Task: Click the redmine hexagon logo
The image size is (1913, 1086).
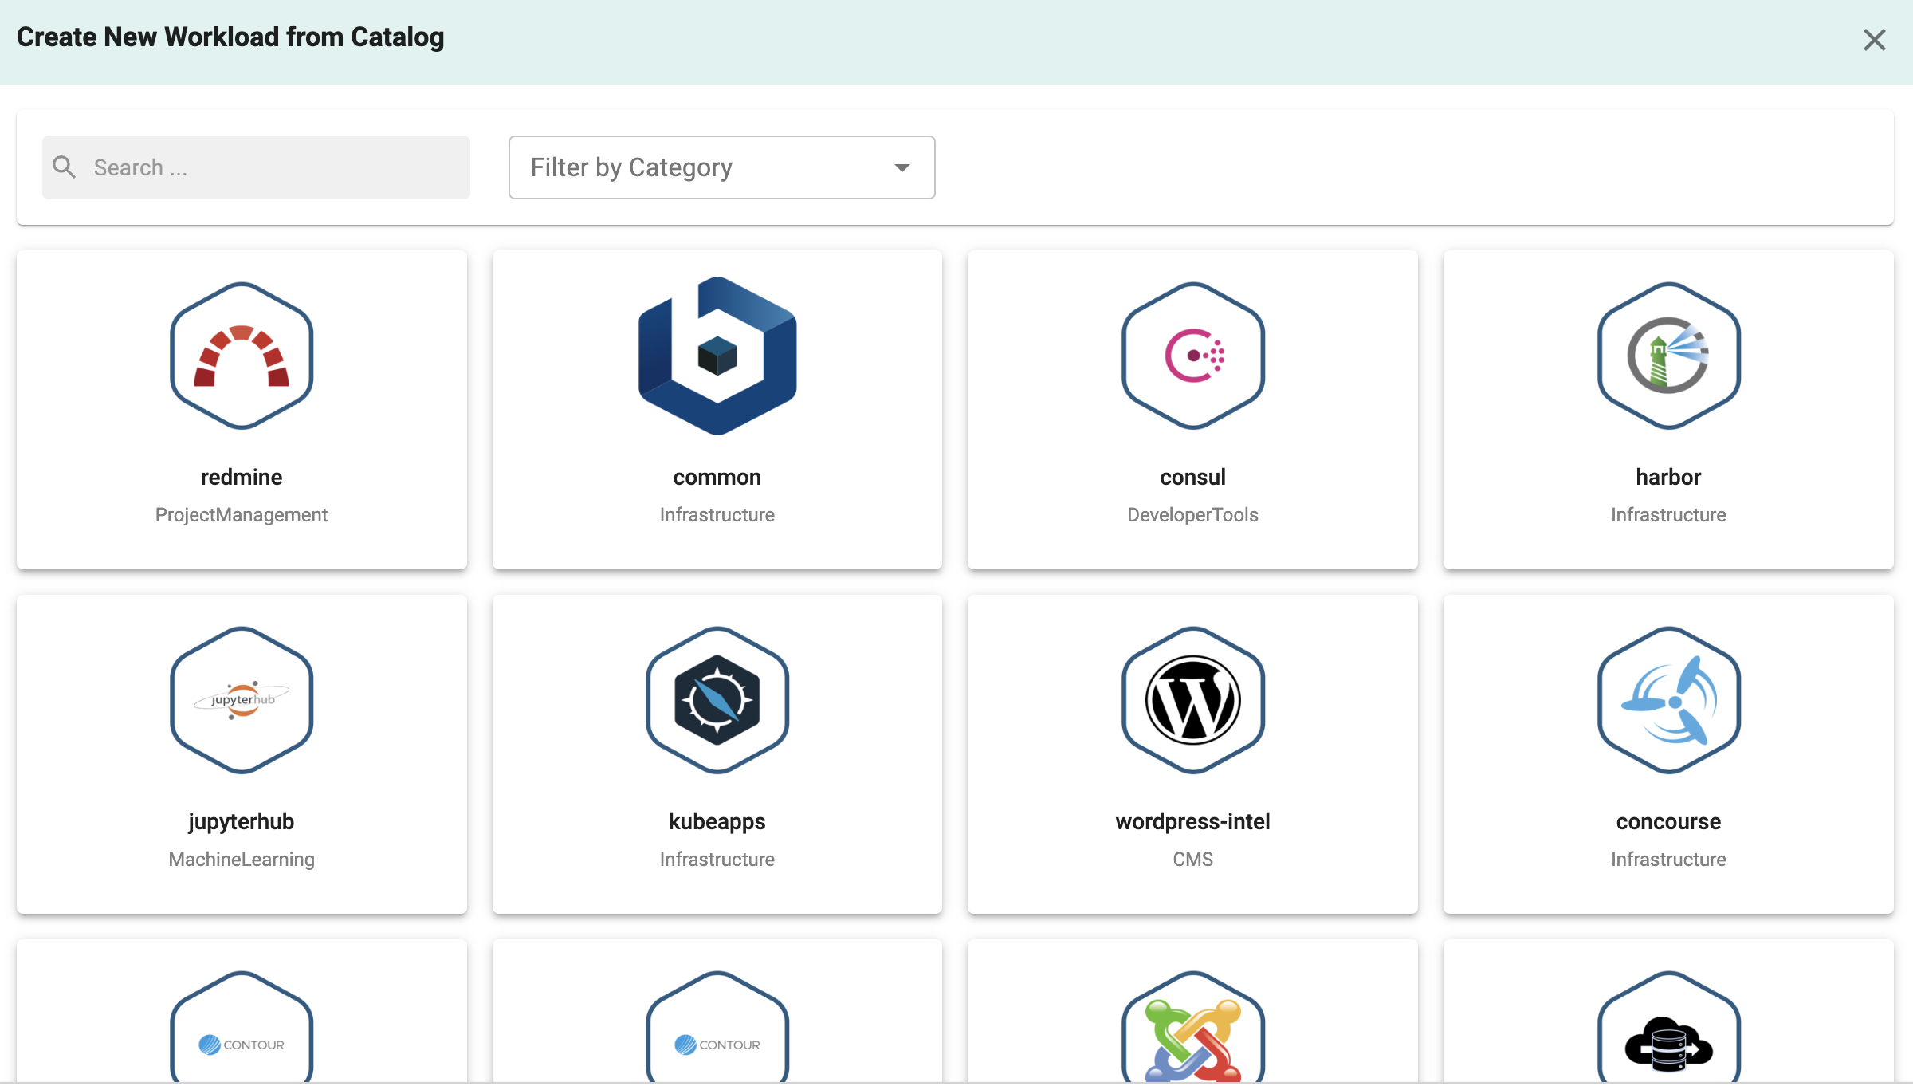Action: (x=242, y=356)
